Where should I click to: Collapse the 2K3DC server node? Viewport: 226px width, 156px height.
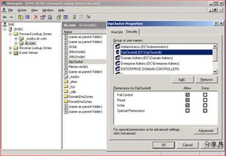[5, 29]
